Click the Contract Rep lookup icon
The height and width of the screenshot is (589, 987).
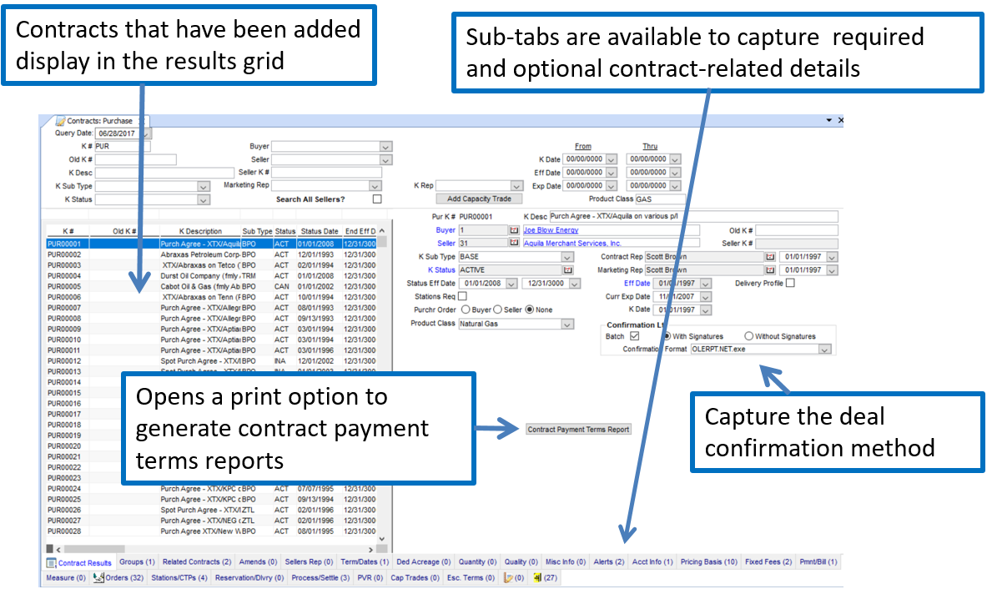[x=770, y=257]
